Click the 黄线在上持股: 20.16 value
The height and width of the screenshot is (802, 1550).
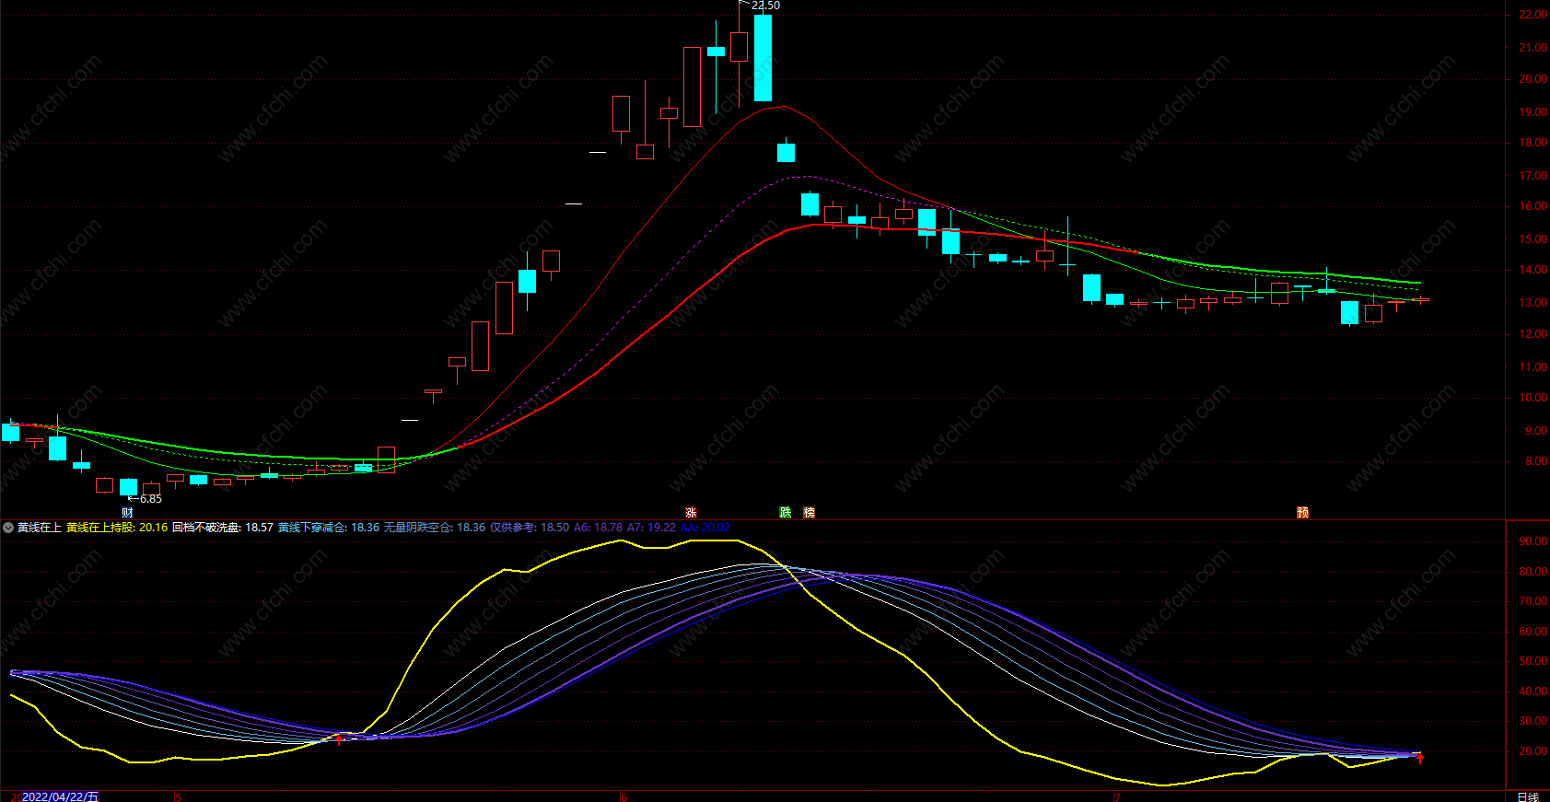click(117, 528)
